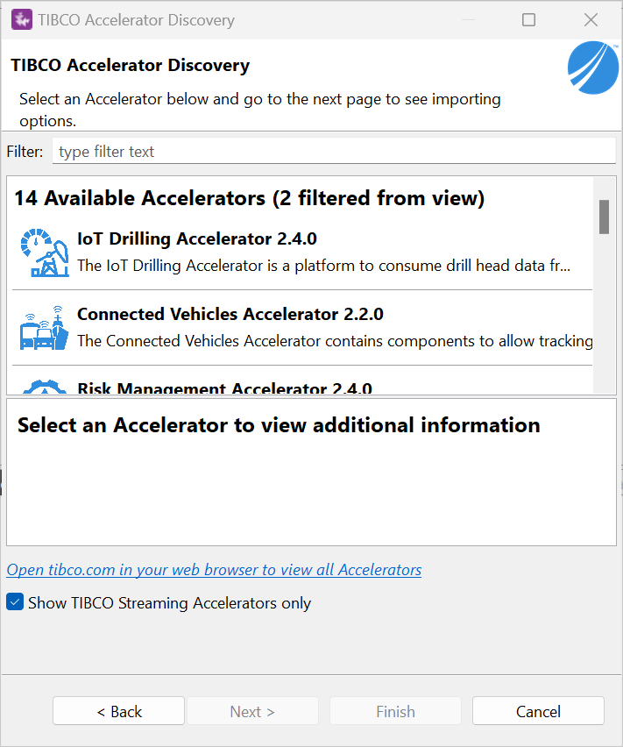Close the dialog with the X button
This screenshot has width=623, height=747.
coord(591,19)
